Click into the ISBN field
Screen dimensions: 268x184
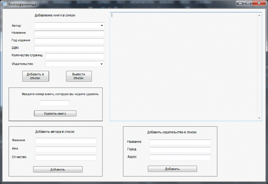coord(69,48)
